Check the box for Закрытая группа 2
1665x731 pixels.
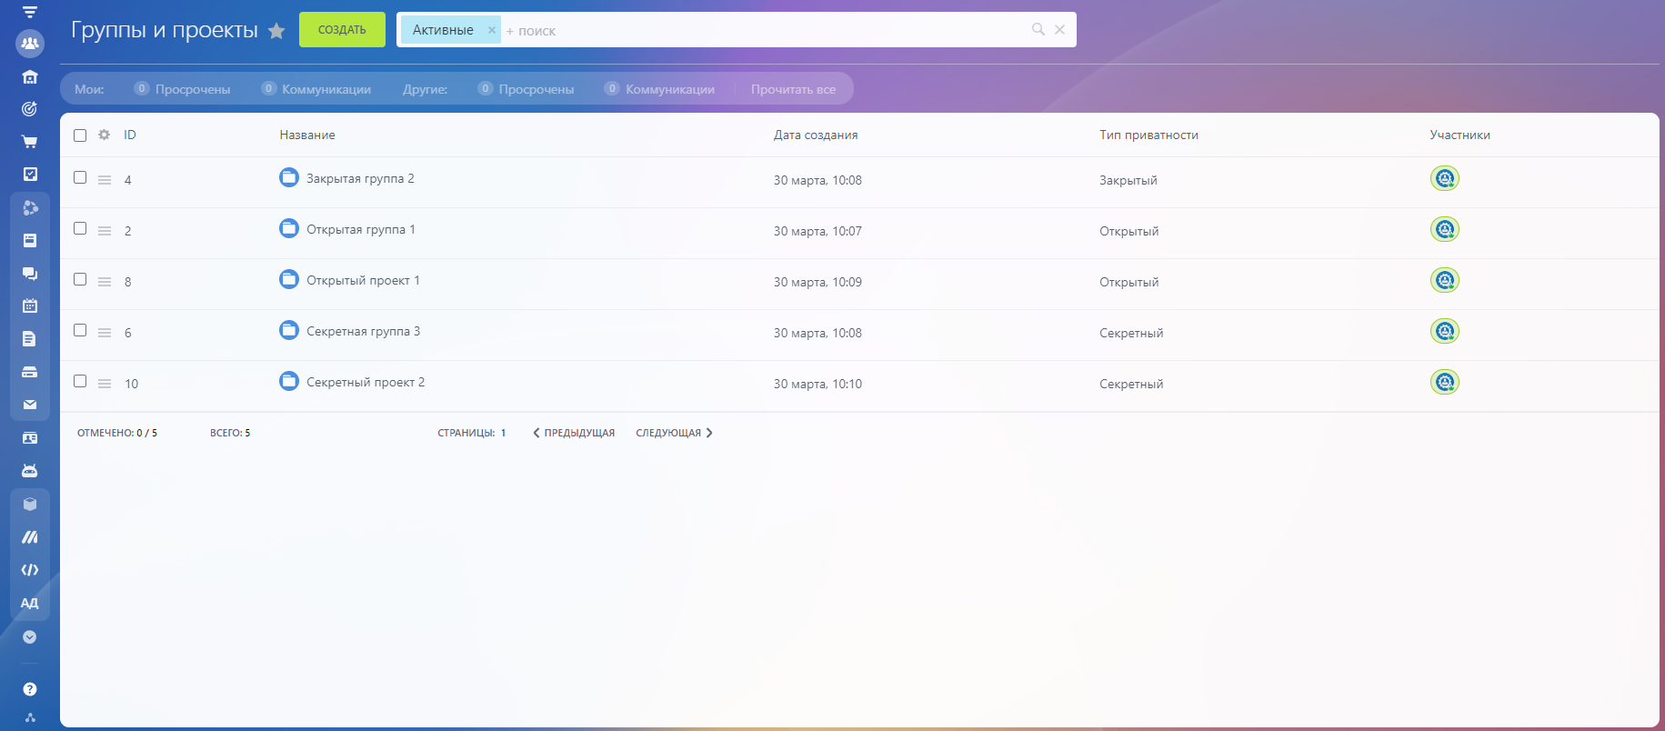[x=80, y=178]
